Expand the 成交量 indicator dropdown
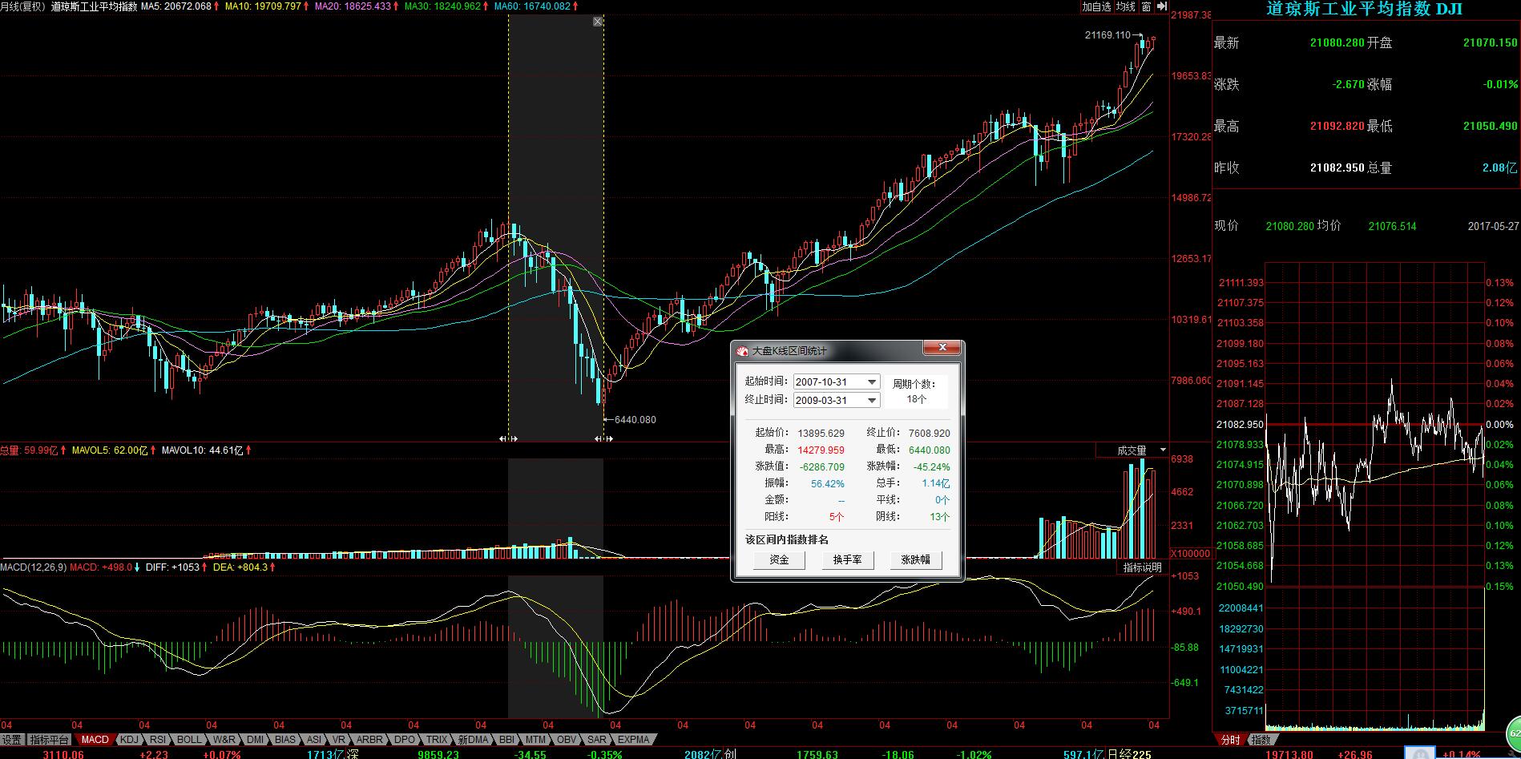 [x=1163, y=450]
